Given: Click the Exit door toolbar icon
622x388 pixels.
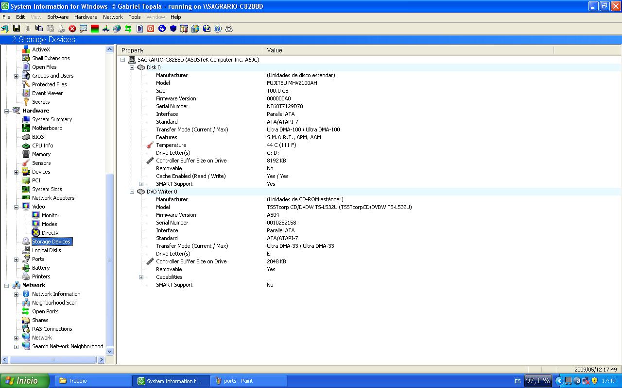Looking at the screenshot, I should click(x=5, y=29).
